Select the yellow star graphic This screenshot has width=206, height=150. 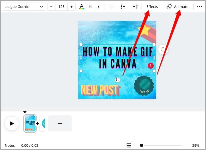pos(144,30)
